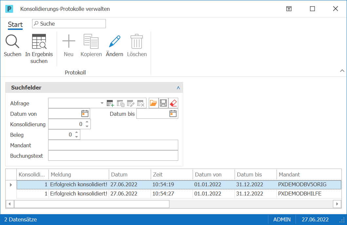Delete the selected Abfrage query
This screenshot has height=225, width=347.
click(141, 103)
